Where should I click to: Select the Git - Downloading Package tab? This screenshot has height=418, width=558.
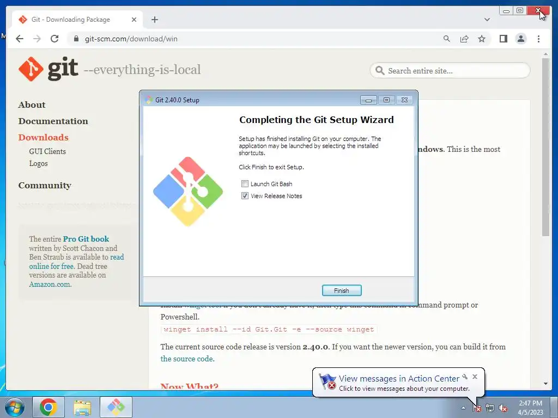tap(77, 20)
